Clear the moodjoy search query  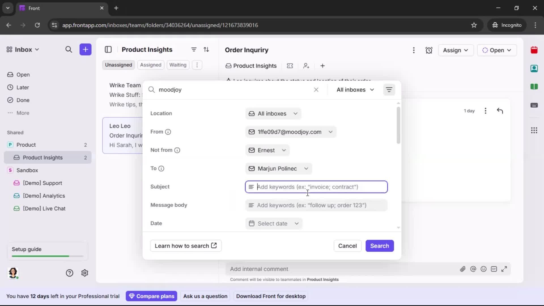point(316,90)
